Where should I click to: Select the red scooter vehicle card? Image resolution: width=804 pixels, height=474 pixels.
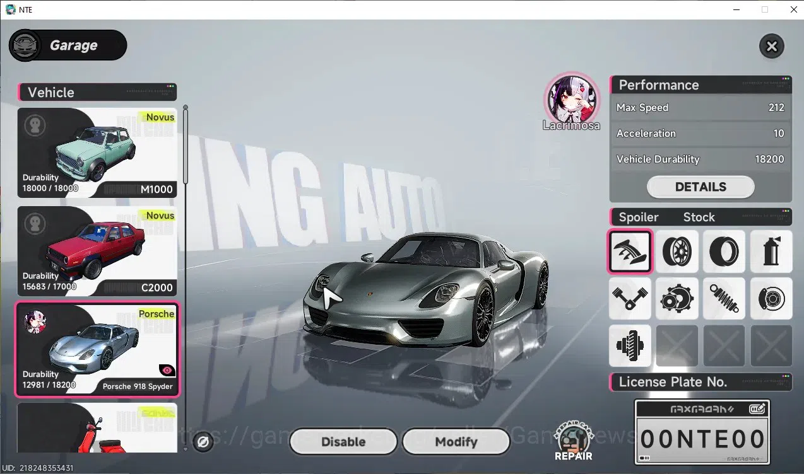[97, 427]
